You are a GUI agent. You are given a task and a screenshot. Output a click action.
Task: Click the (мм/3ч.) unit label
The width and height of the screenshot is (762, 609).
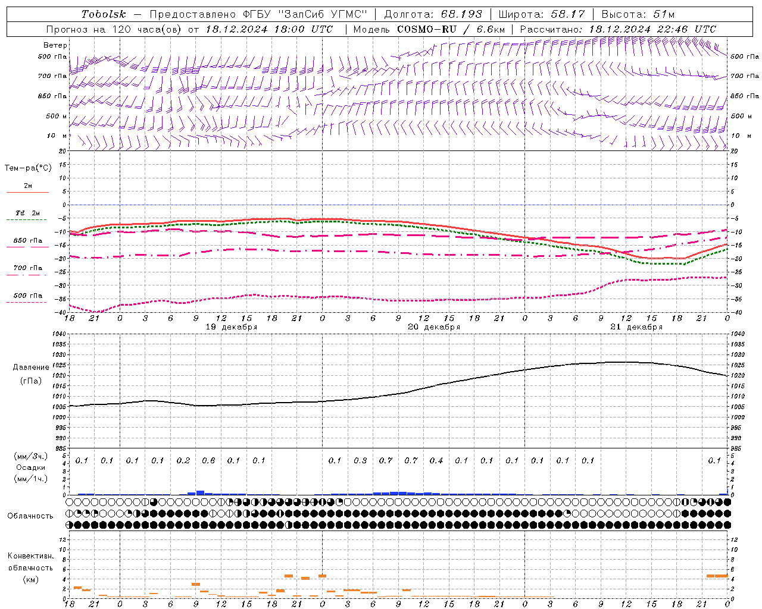pyautogui.click(x=31, y=456)
